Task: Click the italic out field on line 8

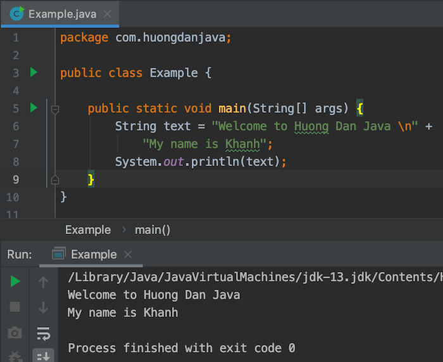Action: 173,162
